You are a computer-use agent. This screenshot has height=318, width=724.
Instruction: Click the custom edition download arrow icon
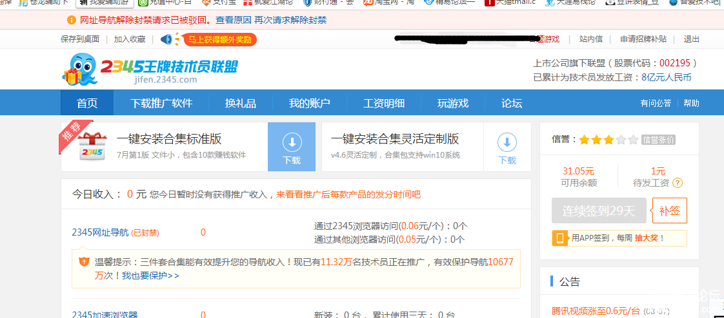point(507,142)
